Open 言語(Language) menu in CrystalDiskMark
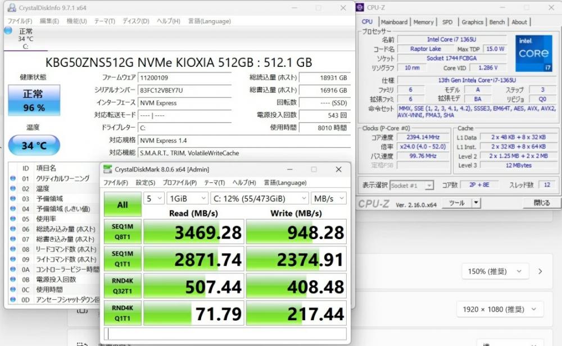This screenshot has width=562, height=346. click(x=285, y=183)
